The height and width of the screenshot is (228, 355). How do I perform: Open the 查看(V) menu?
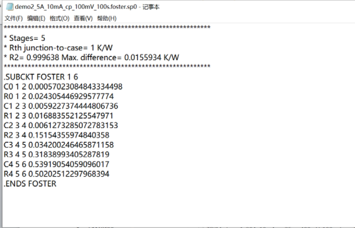click(83, 18)
